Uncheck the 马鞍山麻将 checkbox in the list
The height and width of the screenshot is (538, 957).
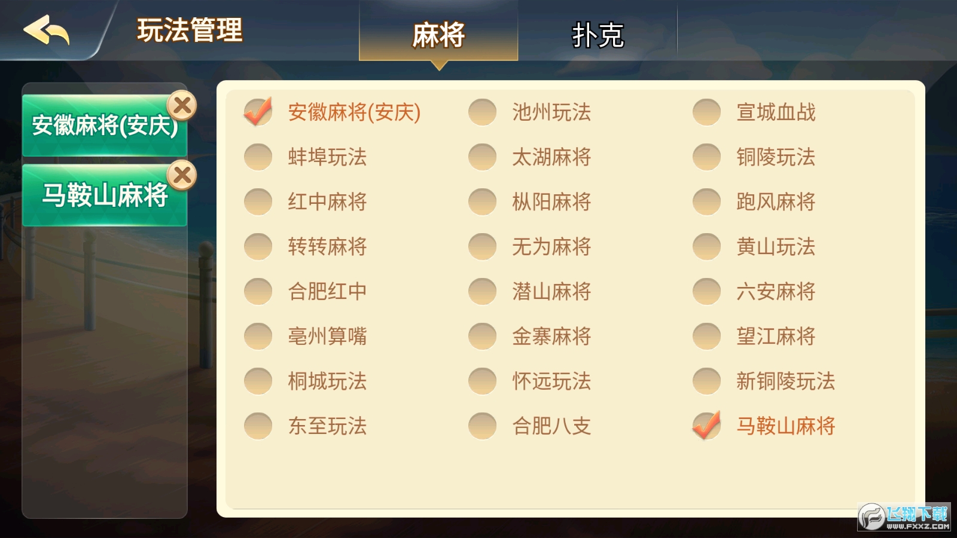707,426
